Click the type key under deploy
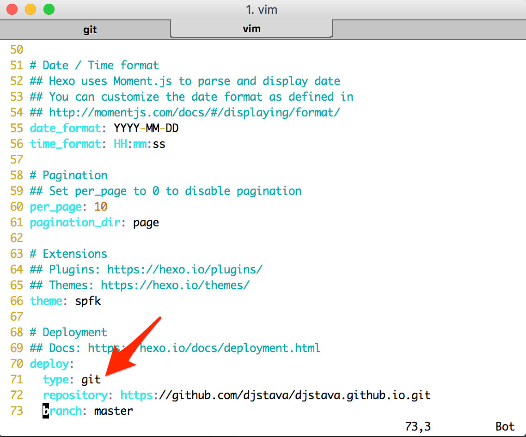Viewport: 526px width, 437px height. click(x=55, y=380)
